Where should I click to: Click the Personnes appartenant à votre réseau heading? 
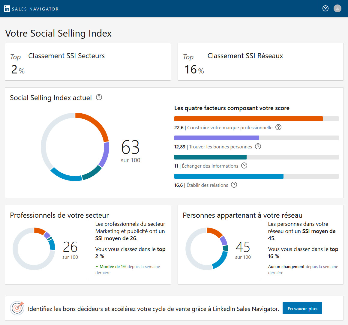(x=243, y=215)
